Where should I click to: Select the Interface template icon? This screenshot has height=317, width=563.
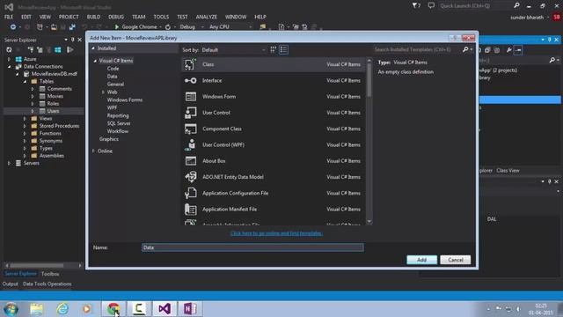(x=190, y=80)
